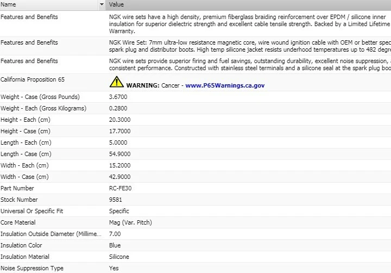Click the Name column header
The image size is (391, 273).
(x=49, y=4)
